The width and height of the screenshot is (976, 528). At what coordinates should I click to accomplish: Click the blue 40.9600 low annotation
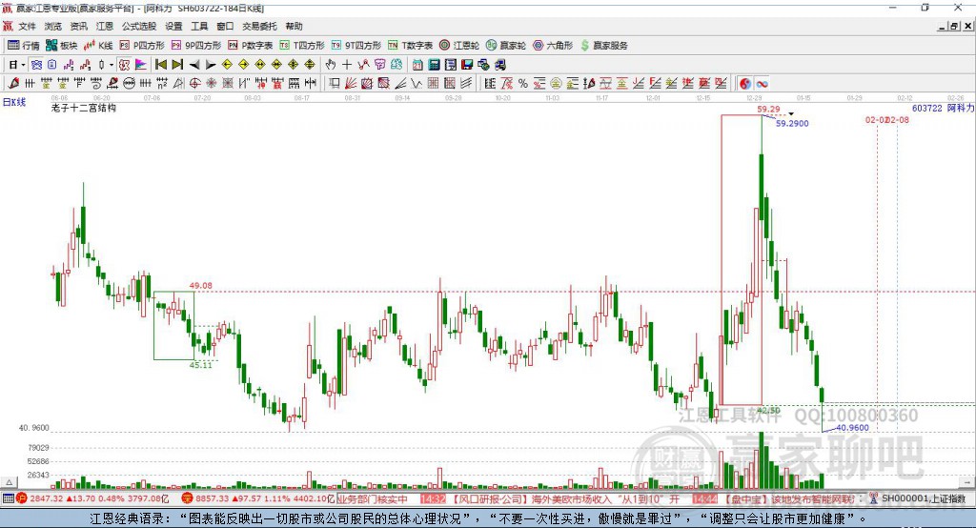click(852, 428)
